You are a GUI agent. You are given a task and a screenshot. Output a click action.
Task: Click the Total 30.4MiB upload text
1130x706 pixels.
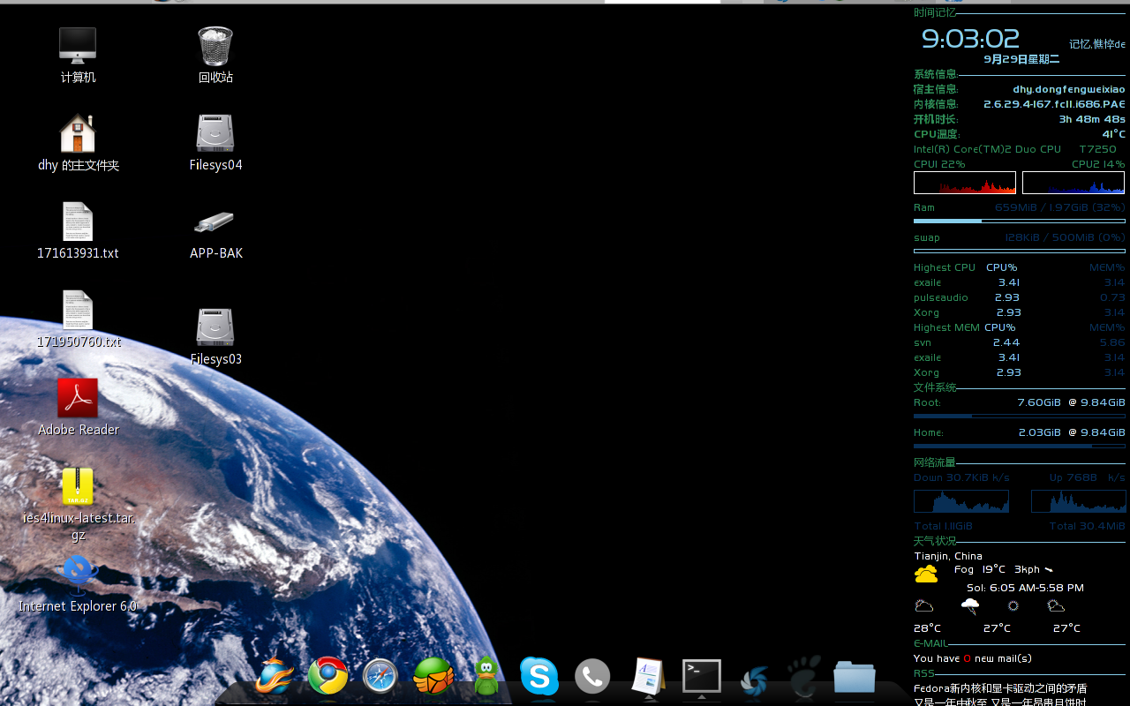pos(1087,526)
